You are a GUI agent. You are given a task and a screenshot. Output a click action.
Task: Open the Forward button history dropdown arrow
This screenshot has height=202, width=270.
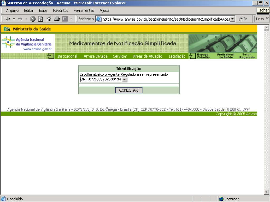click(27, 19)
